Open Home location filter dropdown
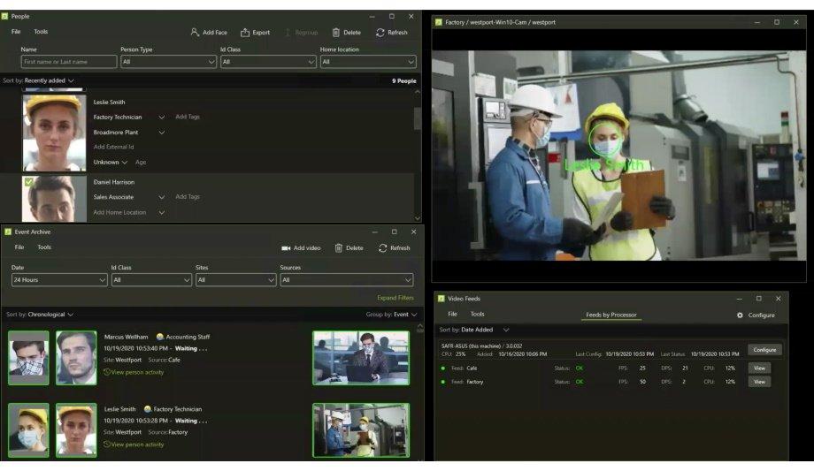The width and height of the screenshot is (814, 471). coord(367,62)
